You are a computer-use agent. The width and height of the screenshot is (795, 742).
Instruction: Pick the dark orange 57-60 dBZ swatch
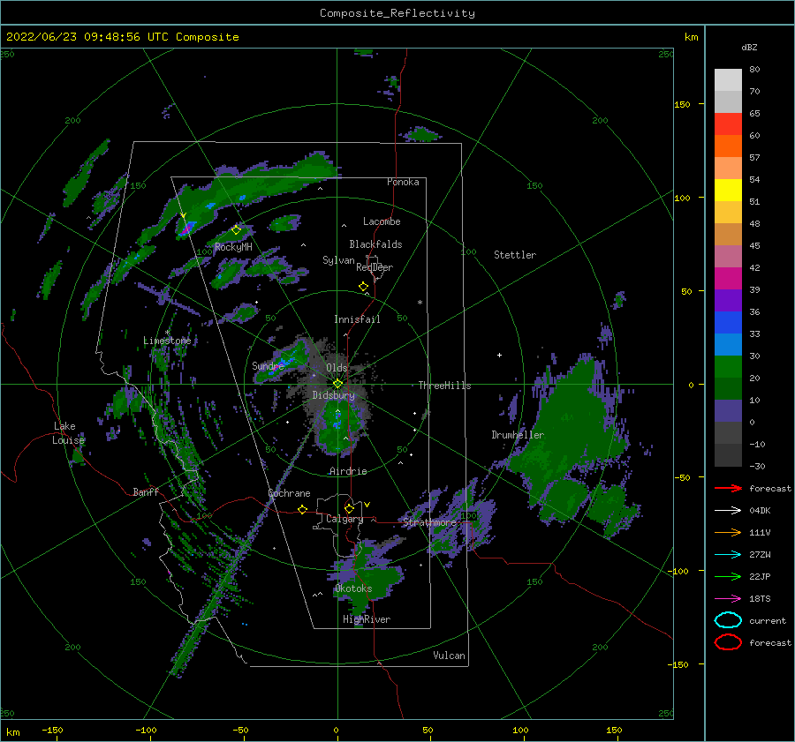(x=728, y=146)
